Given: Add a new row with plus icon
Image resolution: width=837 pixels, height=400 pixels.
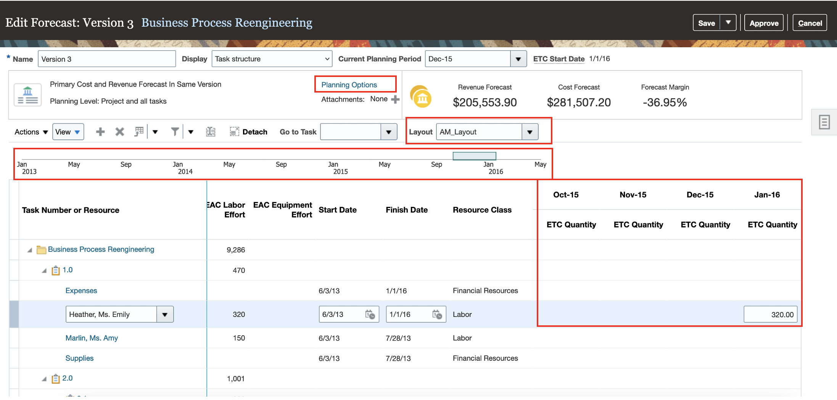Looking at the screenshot, I should point(100,132).
